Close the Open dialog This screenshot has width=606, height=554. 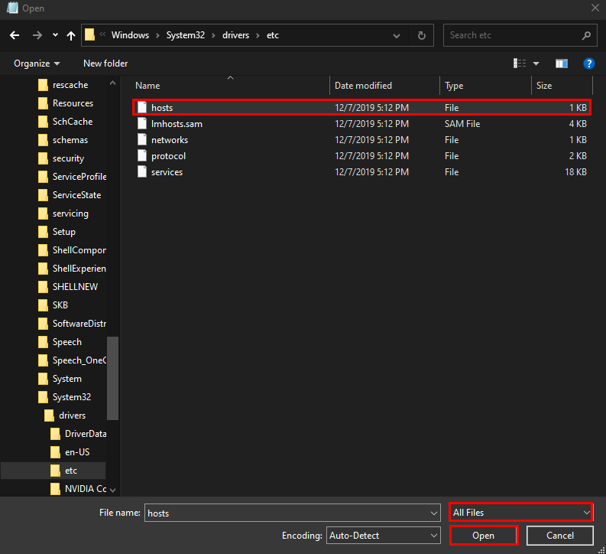[x=595, y=8]
